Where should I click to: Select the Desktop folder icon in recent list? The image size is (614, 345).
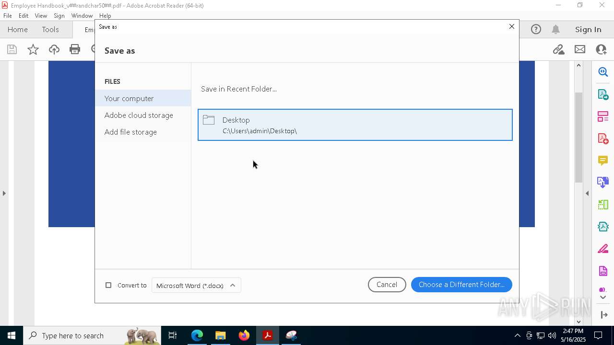[x=209, y=120]
